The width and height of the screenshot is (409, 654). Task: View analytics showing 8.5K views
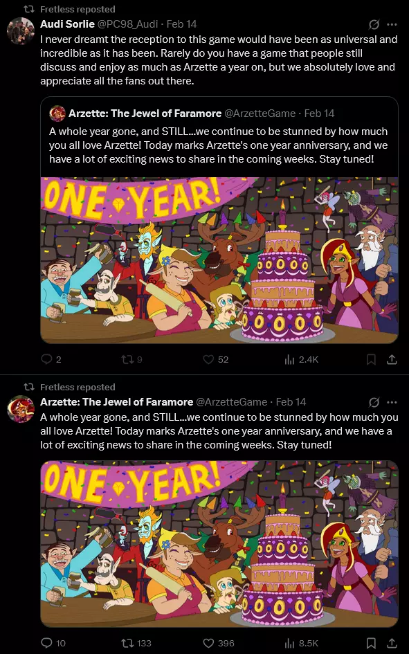(302, 643)
